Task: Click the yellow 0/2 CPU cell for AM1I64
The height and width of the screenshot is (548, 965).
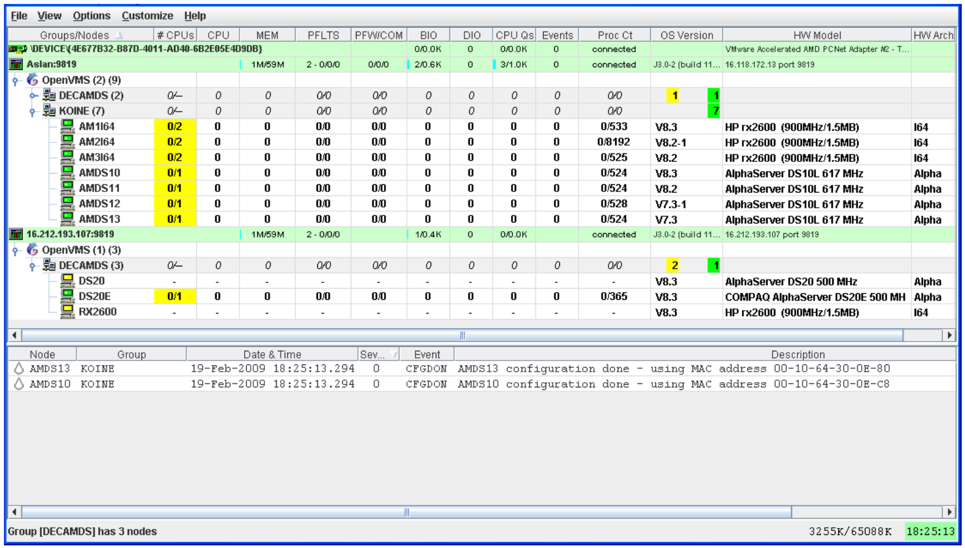Action: pos(175,126)
